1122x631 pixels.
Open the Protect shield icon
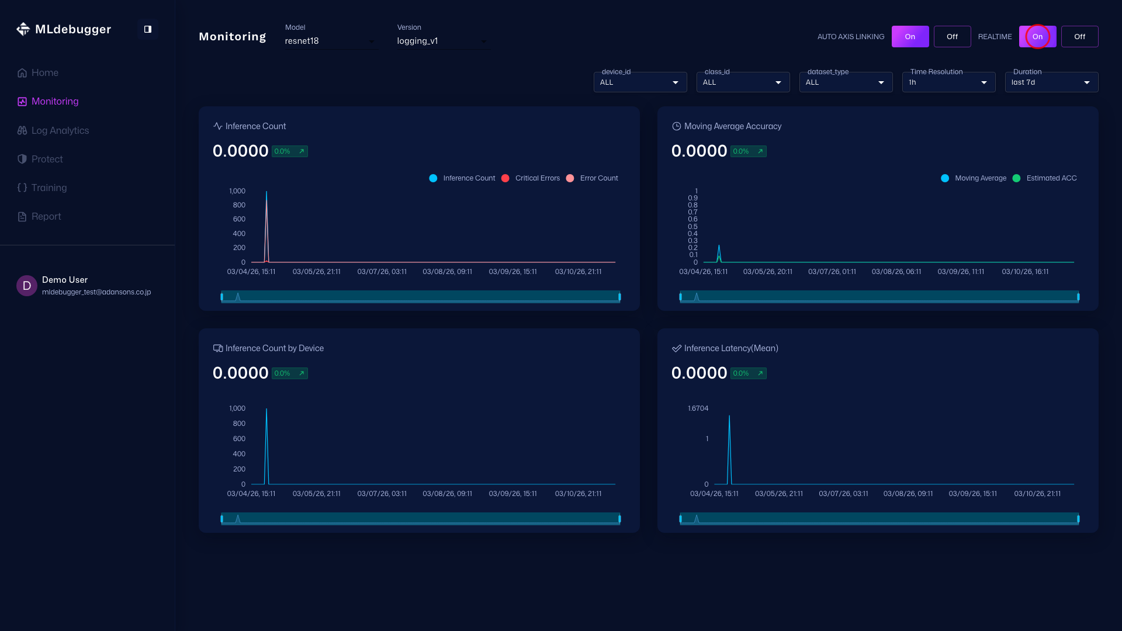(x=22, y=160)
